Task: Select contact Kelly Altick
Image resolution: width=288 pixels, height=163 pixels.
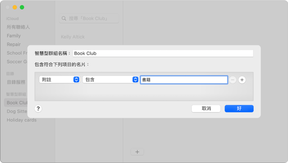Action: pos(73,37)
